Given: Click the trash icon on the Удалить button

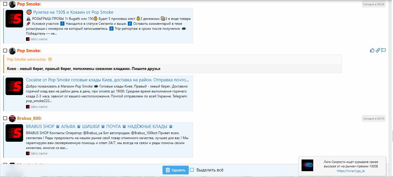Looking at the screenshot, I should pyautogui.click(x=168, y=170).
